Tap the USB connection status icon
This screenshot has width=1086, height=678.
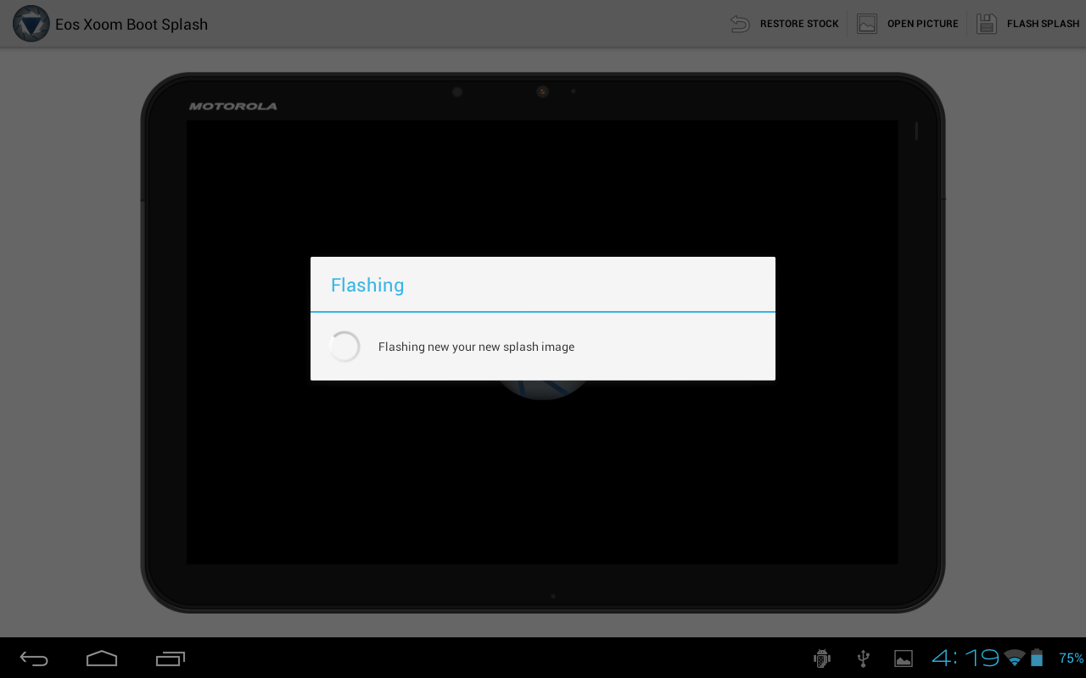[x=863, y=659]
